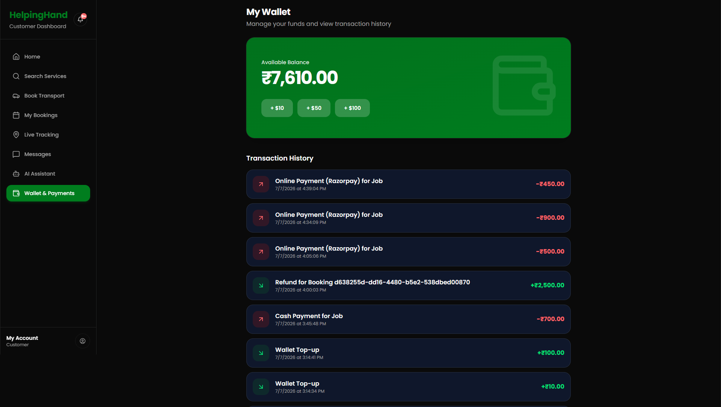Click incoming arrow icon for the Refund transaction
The width and height of the screenshot is (721, 407).
tap(261, 285)
